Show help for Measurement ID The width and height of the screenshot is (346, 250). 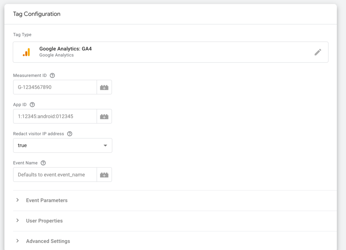[52, 75]
